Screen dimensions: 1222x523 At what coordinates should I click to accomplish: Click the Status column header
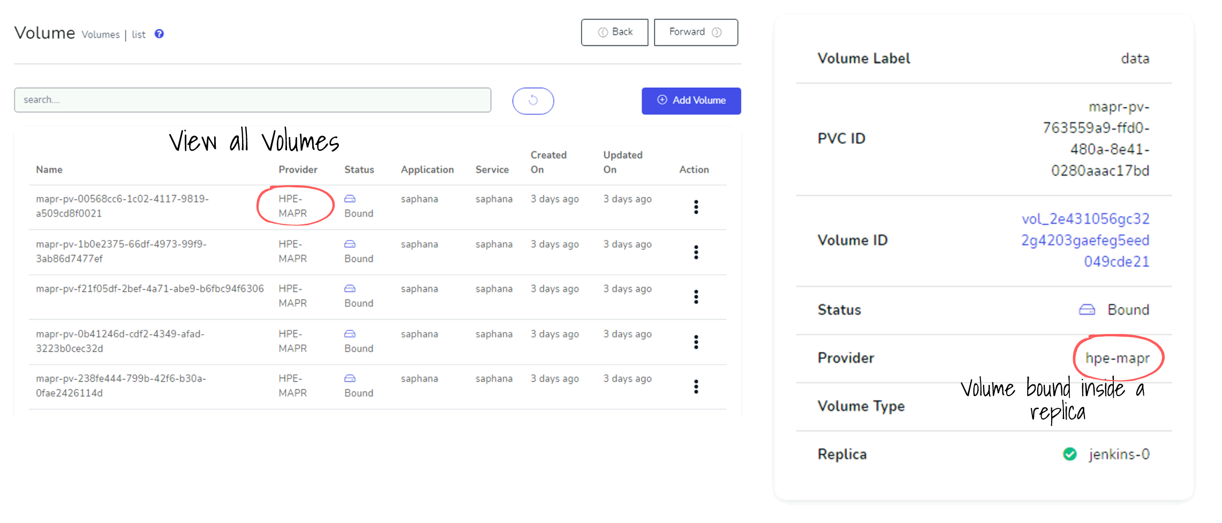coord(359,170)
